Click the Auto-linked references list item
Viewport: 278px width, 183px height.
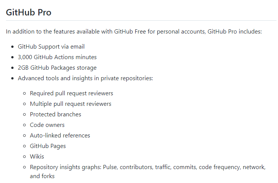pyautogui.click(x=60, y=136)
